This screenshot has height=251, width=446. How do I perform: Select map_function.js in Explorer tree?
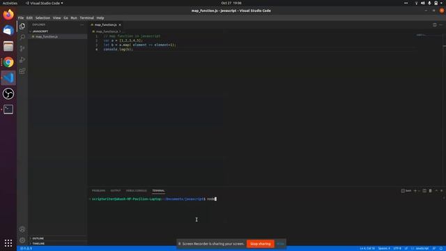(x=58, y=37)
